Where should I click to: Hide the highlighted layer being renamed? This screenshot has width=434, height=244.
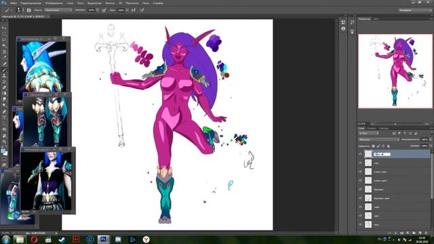pyautogui.click(x=360, y=154)
